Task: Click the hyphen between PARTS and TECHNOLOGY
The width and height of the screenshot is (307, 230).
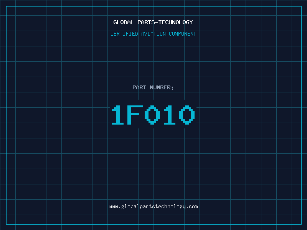Action: point(157,22)
